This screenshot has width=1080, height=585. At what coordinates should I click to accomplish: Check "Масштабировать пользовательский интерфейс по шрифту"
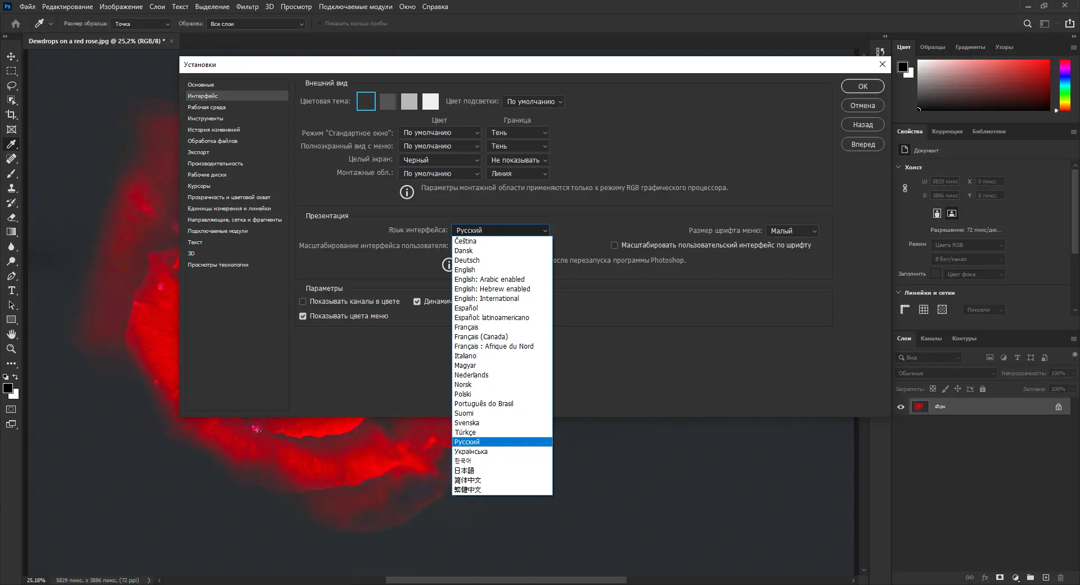[x=614, y=245]
